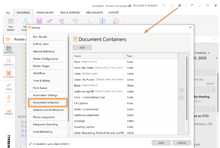This screenshot has height=148, width=220.
Task: Open Contacts in the left sidebar
Action: [x=9, y=62]
